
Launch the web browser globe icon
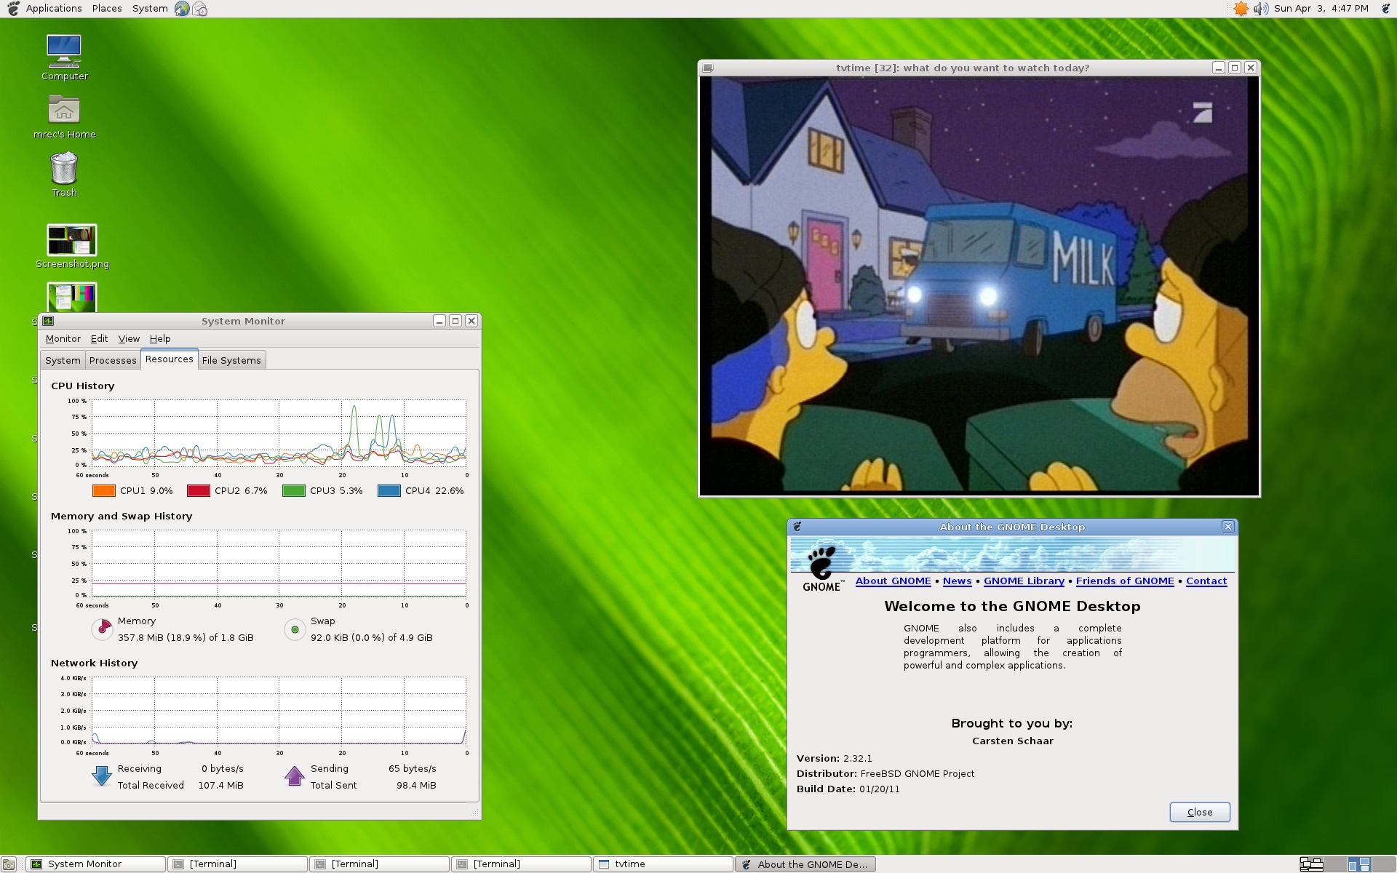click(182, 9)
